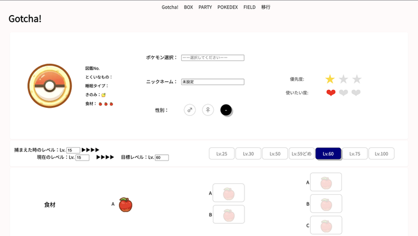The width and height of the screenshot is (418, 236).
Task: Select the female gender button
Action: pyautogui.click(x=208, y=110)
